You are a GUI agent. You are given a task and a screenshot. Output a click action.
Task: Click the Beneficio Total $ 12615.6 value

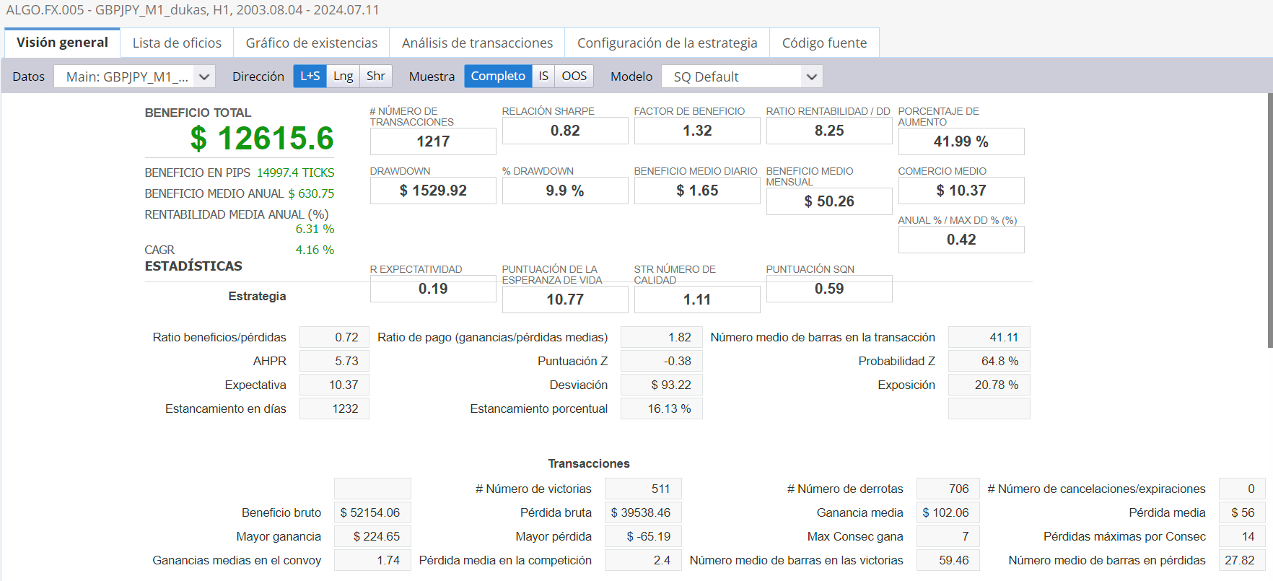[x=261, y=139]
